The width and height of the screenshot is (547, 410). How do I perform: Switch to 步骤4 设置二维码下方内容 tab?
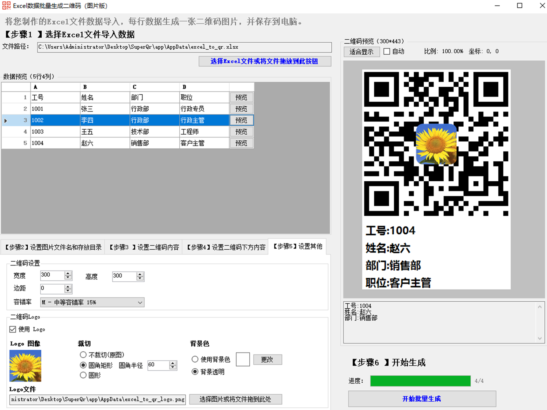coord(225,247)
